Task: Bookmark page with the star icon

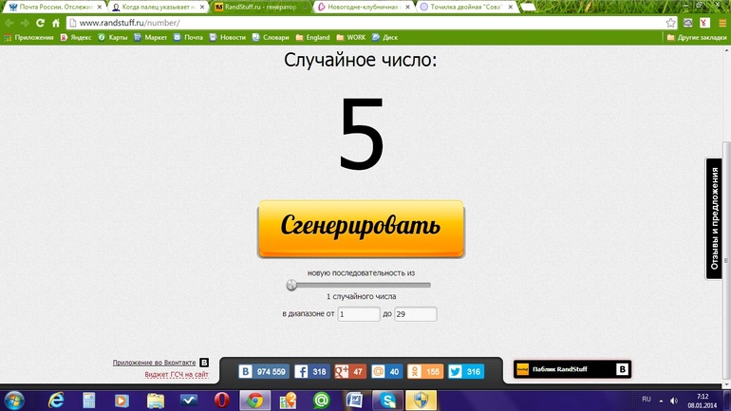Action: [x=670, y=23]
